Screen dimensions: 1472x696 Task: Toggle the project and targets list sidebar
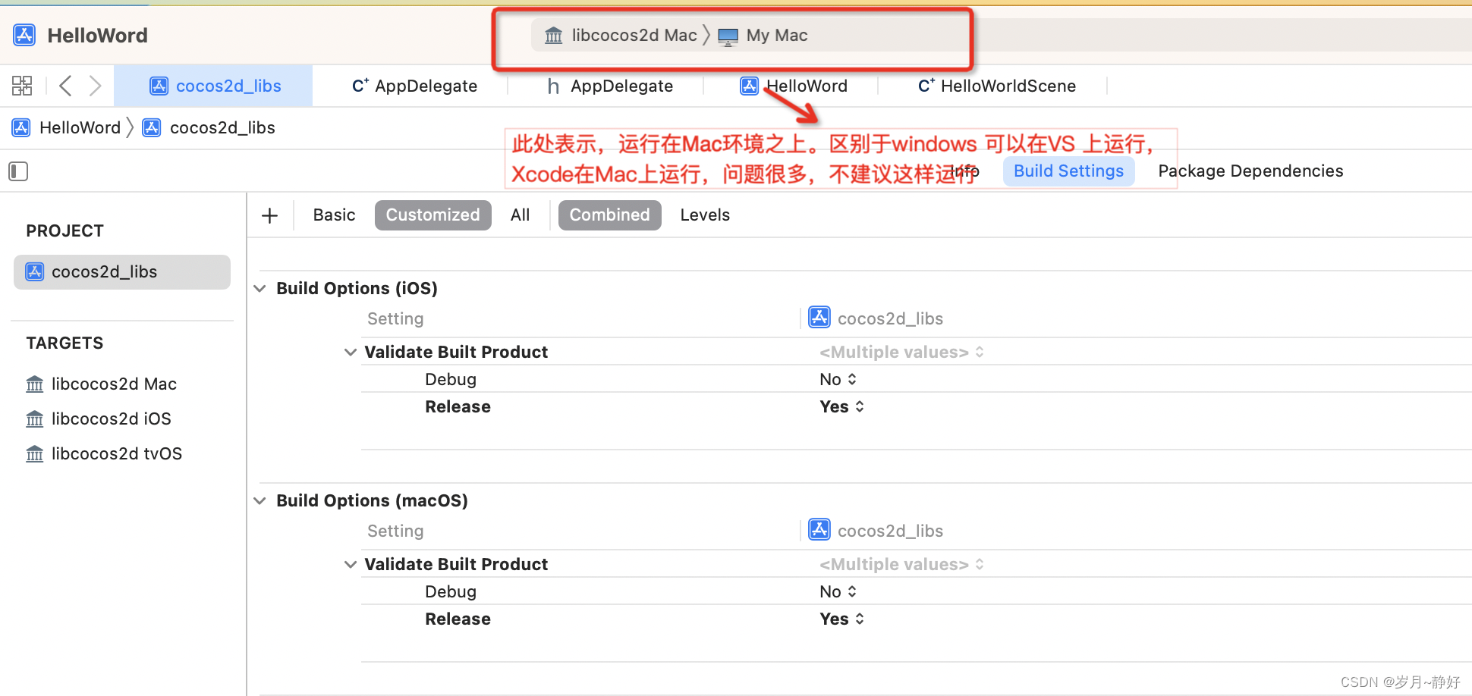coord(18,171)
